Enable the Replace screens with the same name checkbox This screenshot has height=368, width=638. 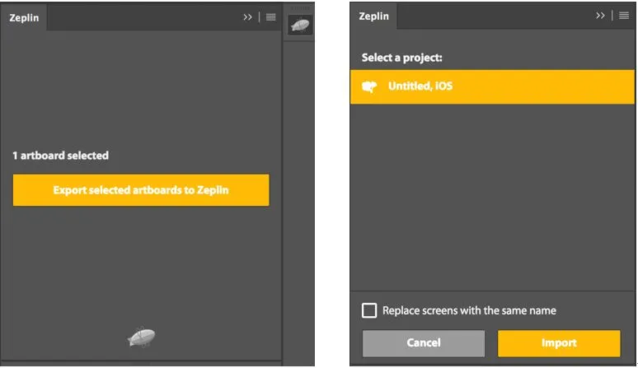pos(370,310)
